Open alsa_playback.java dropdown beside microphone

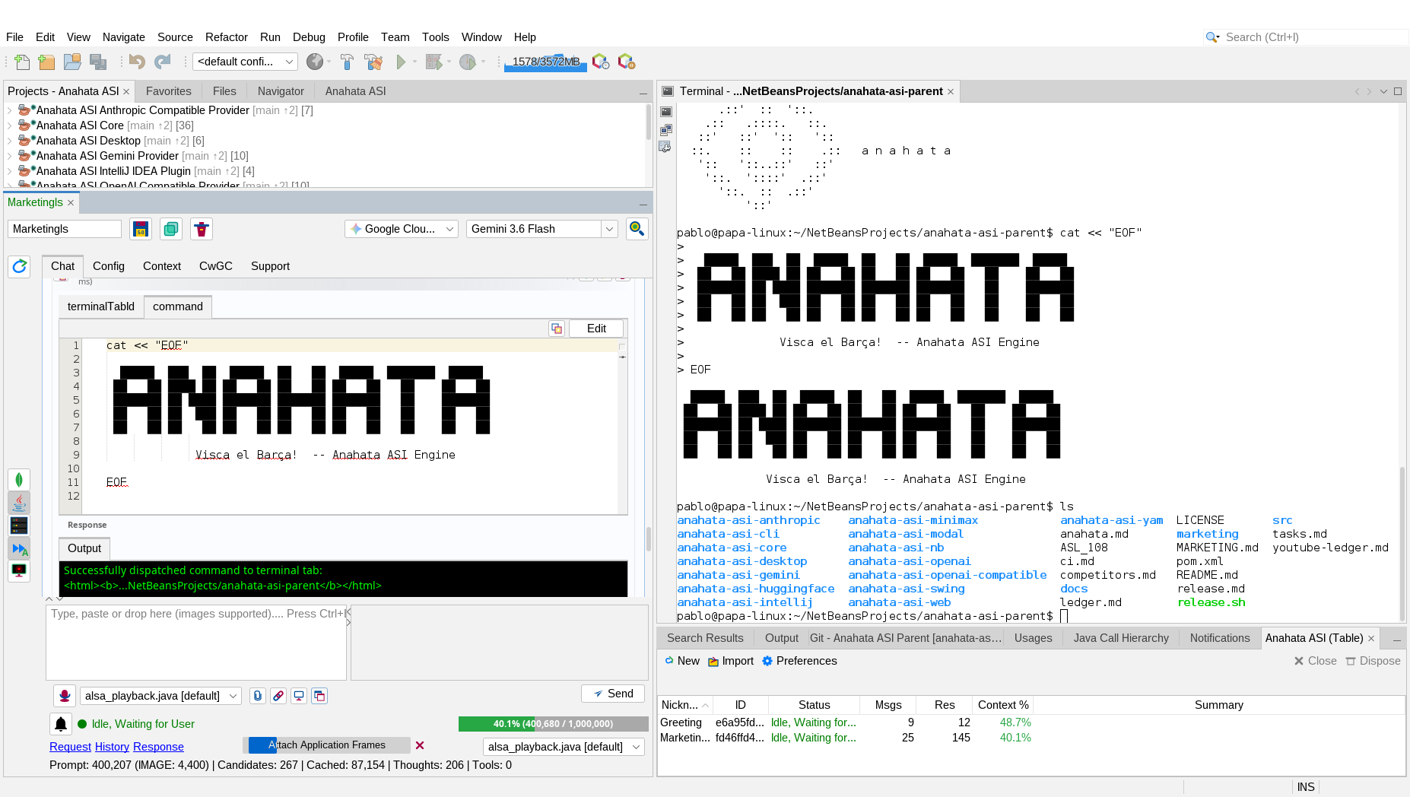(x=160, y=696)
